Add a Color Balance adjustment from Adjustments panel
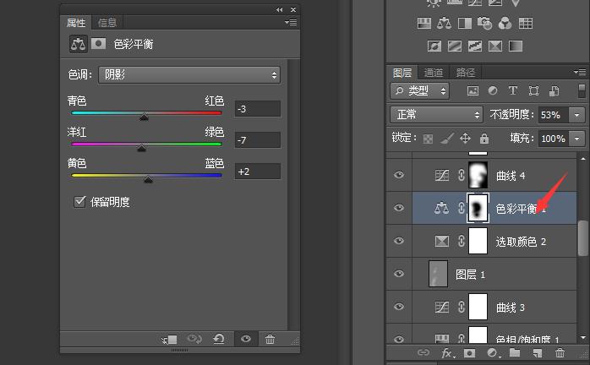The width and height of the screenshot is (590, 365). point(445,24)
